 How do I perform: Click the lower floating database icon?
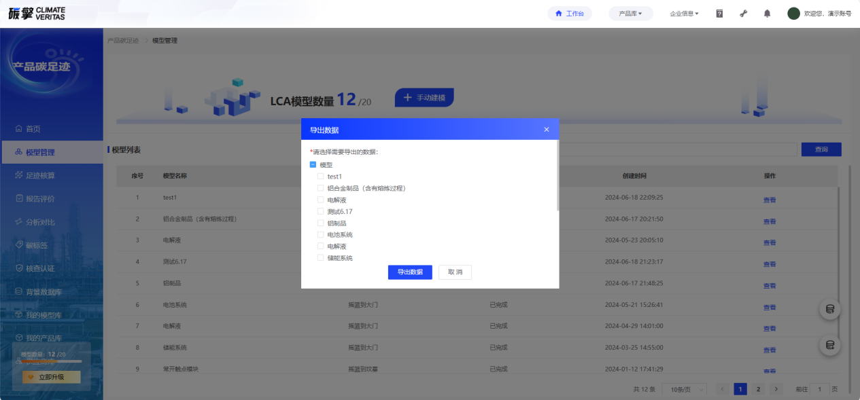[x=829, y=345]
